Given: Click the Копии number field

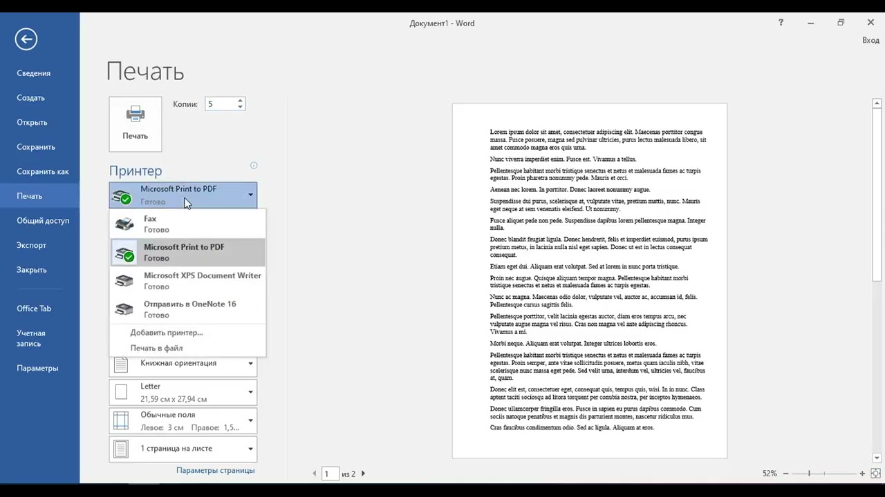Looking at the screenshot, I should tap(220, 104).
